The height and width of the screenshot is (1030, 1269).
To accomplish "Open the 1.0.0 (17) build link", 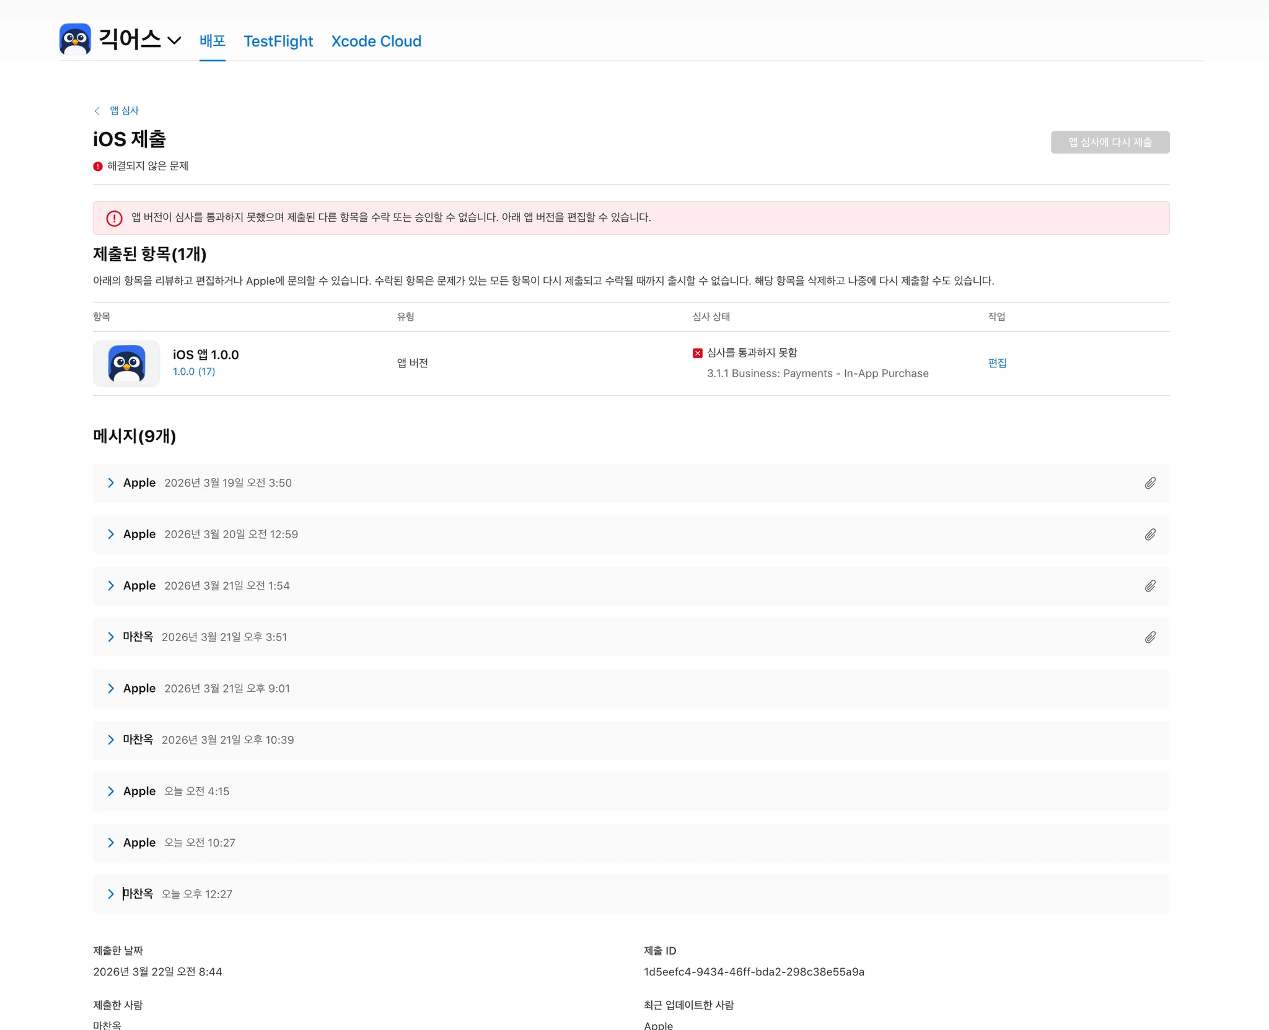I will tap(193, 372).
